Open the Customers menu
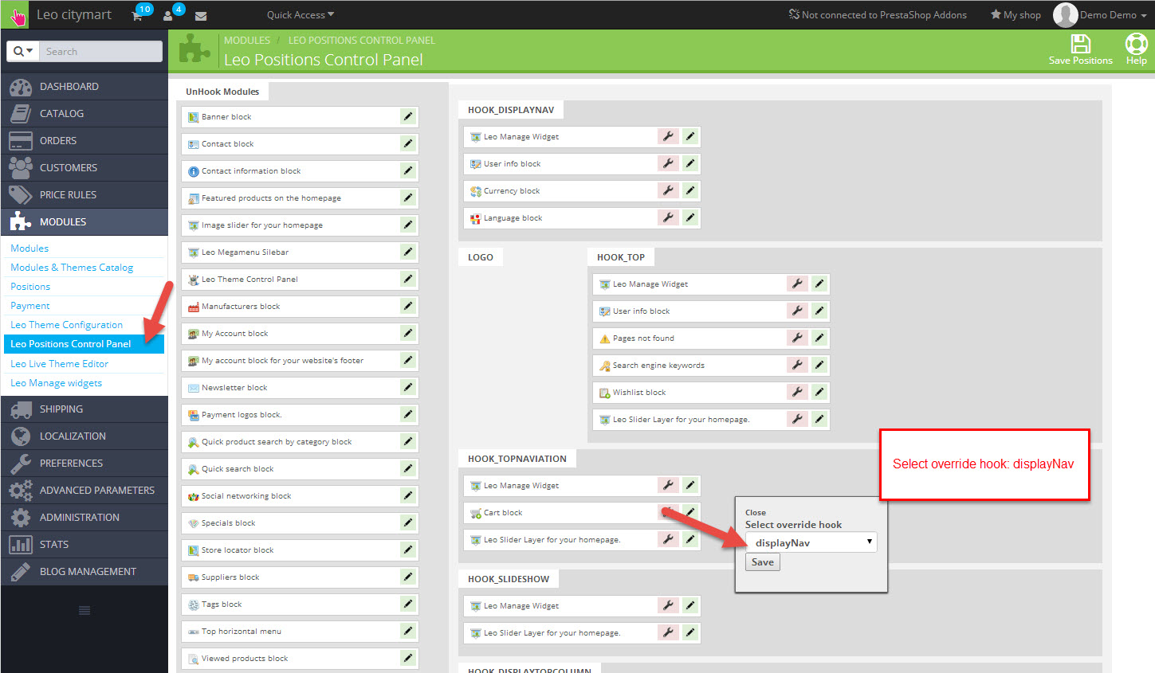Screen dimensions: 1155x673 84,168
